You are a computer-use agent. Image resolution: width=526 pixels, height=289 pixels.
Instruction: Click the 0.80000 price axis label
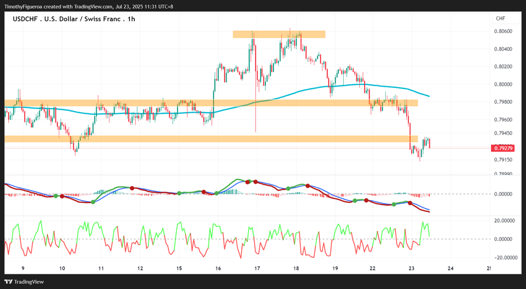[503, 84]
